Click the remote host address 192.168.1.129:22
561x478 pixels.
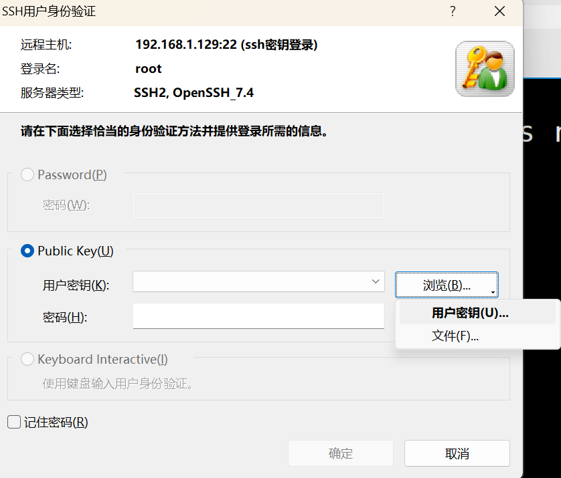225,45
